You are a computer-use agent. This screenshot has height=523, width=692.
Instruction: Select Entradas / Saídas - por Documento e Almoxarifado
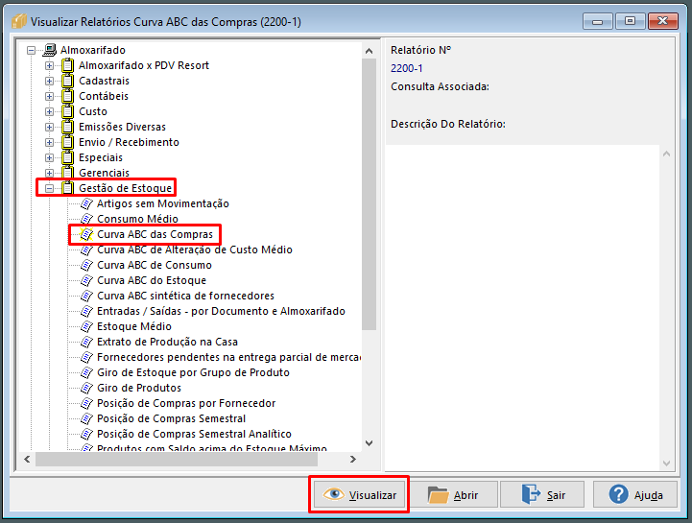(x=221, y=311)
